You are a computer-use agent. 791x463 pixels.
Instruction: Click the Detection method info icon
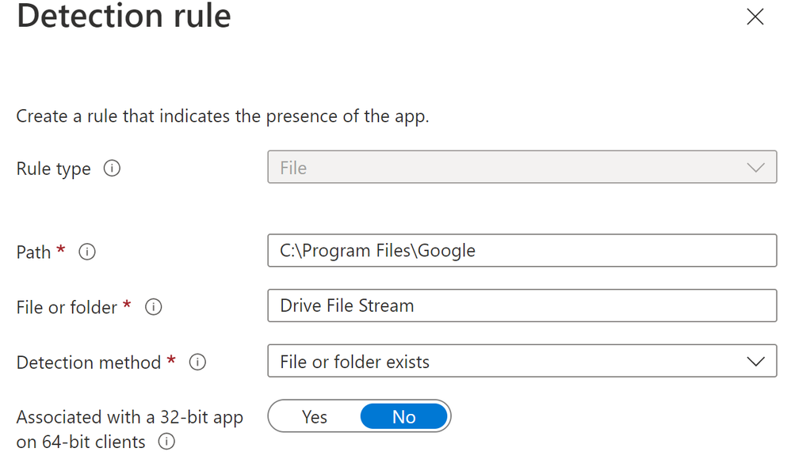pos(197,362)
